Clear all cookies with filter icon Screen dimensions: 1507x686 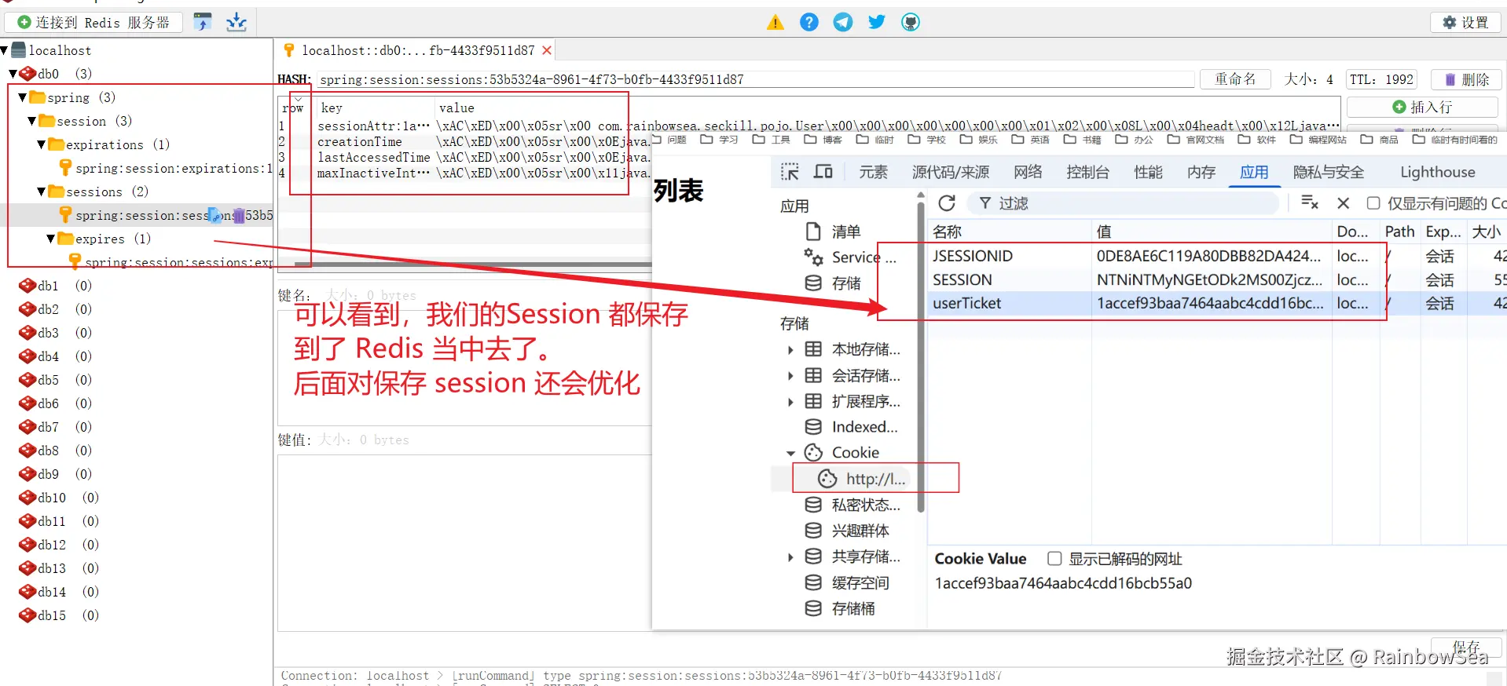(1310, 203)
